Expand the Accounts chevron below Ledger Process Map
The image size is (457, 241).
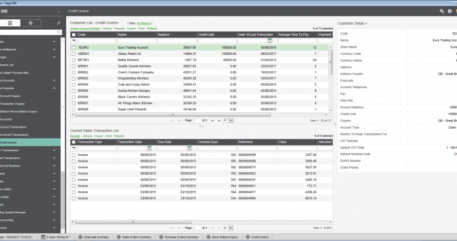pos(54,81)
